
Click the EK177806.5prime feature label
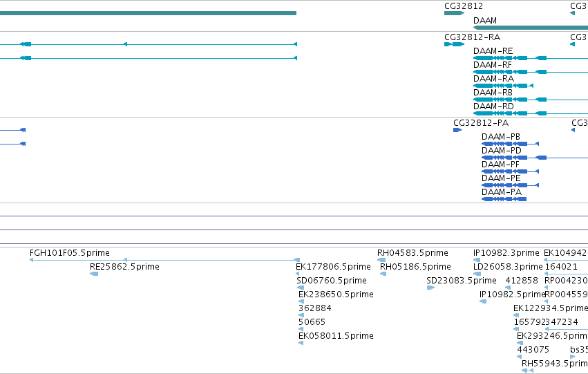(x=333, y=267)
